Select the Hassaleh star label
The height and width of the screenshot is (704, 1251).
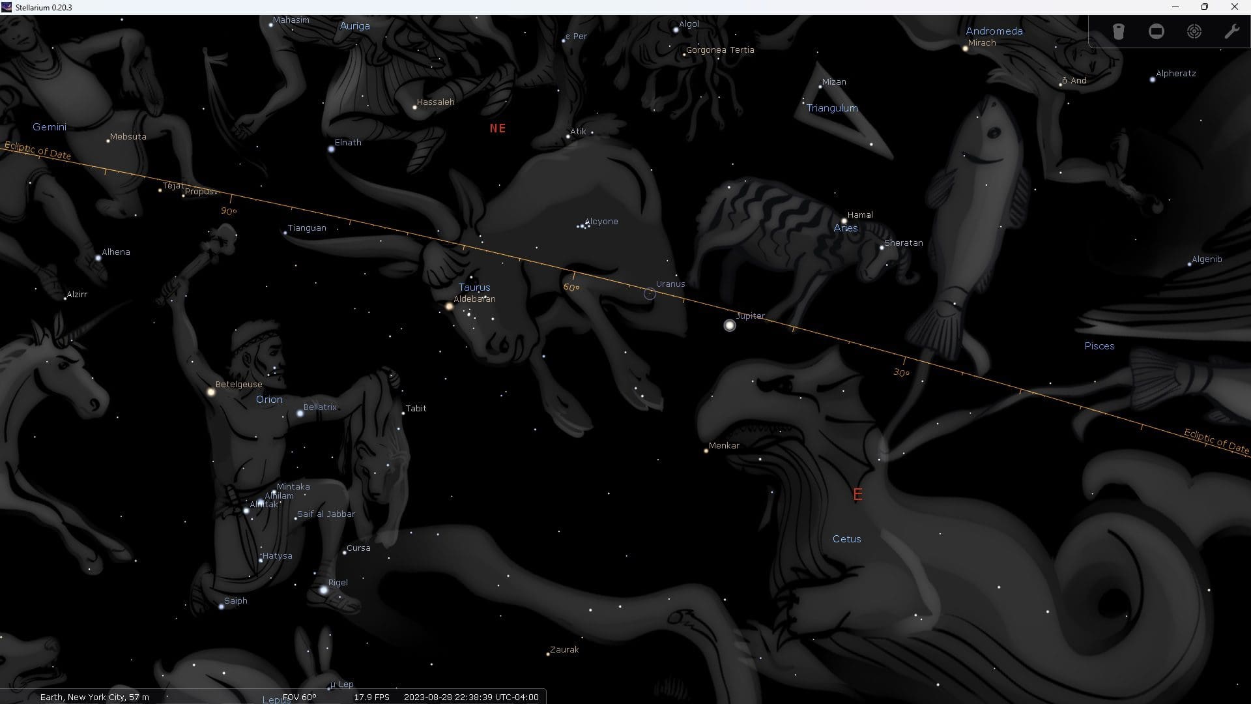[x=435, y=102]
